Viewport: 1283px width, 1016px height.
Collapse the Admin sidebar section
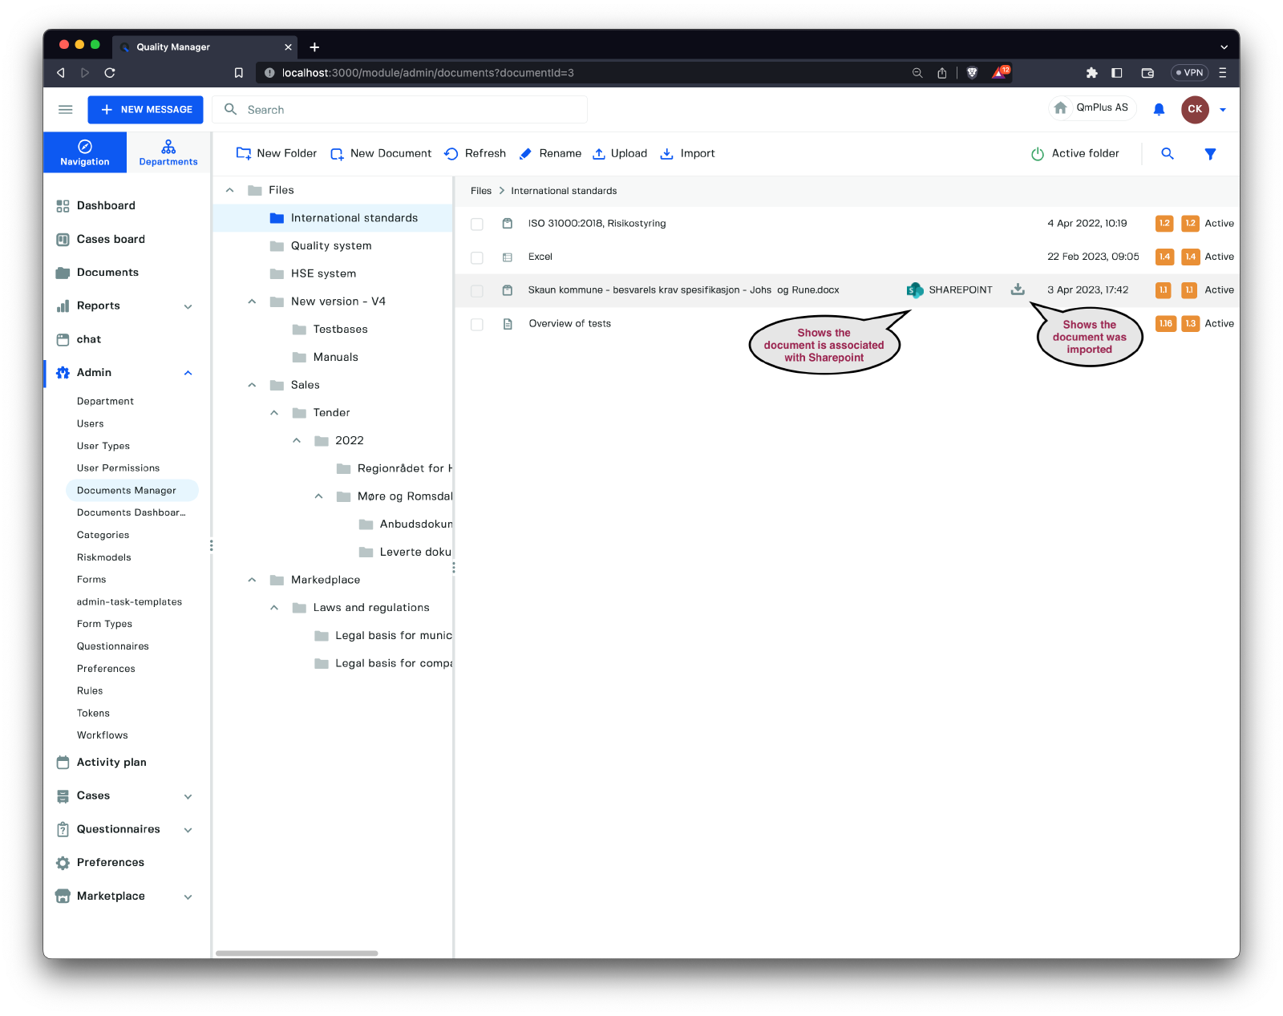(188, 373)
